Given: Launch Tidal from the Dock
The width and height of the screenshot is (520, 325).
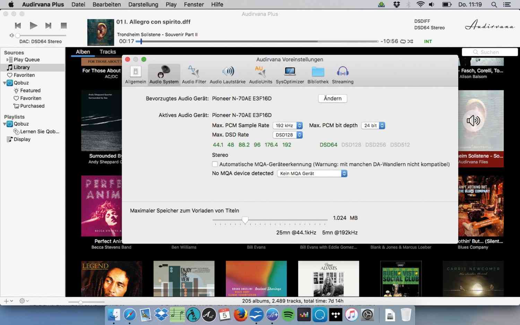Looking at the screenshot, I should pos(336,315).
